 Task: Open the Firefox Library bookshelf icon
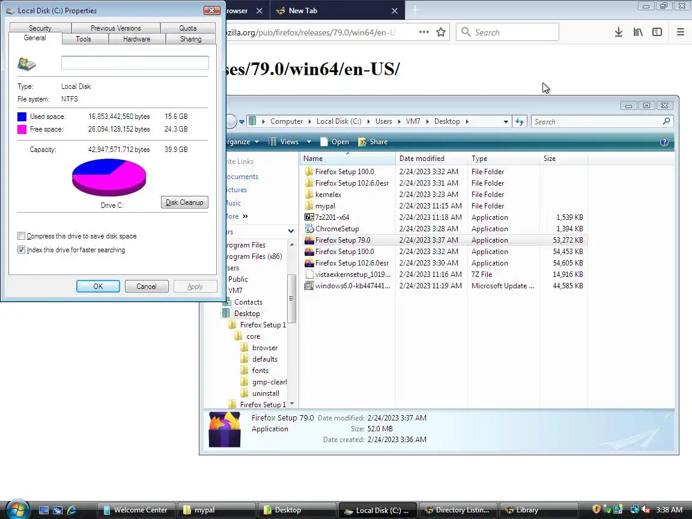pyautogui.click(x=638, y=32)
